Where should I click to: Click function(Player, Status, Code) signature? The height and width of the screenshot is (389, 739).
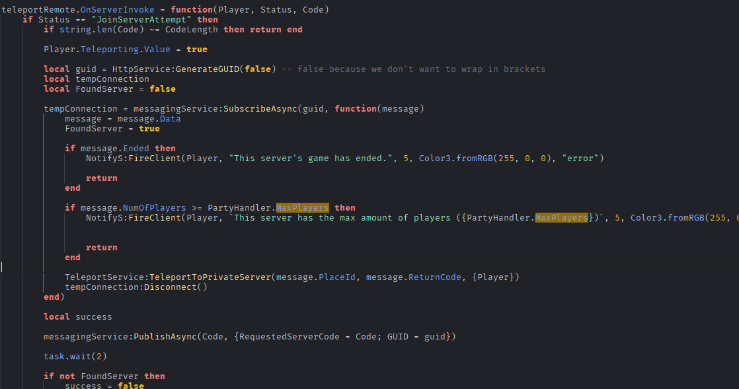250,9
